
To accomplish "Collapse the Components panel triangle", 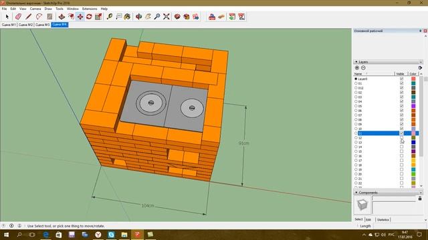I will pyautogui.click(x=356, y=193).
